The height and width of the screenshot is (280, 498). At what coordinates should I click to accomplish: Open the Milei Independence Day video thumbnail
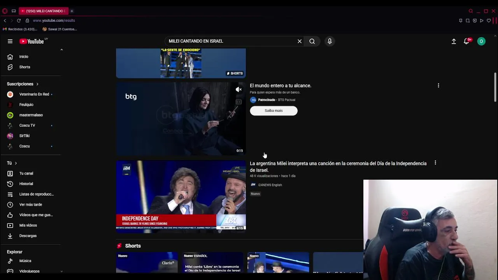[x=181, y=196]
